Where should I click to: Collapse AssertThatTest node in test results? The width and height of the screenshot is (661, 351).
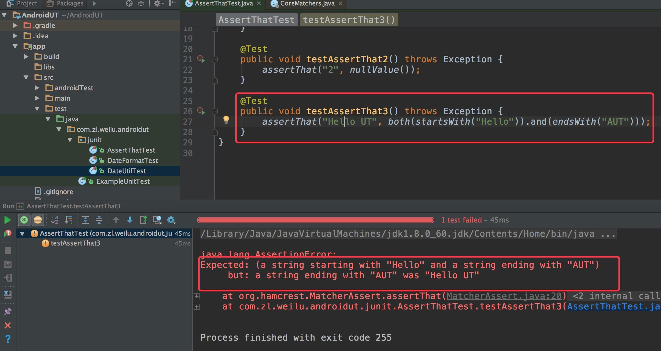click(22, 233)
